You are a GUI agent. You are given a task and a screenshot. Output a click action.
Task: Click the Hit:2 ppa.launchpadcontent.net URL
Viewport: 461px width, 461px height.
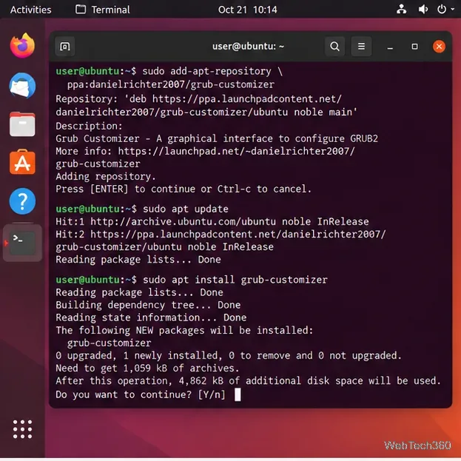pos(221,240)
